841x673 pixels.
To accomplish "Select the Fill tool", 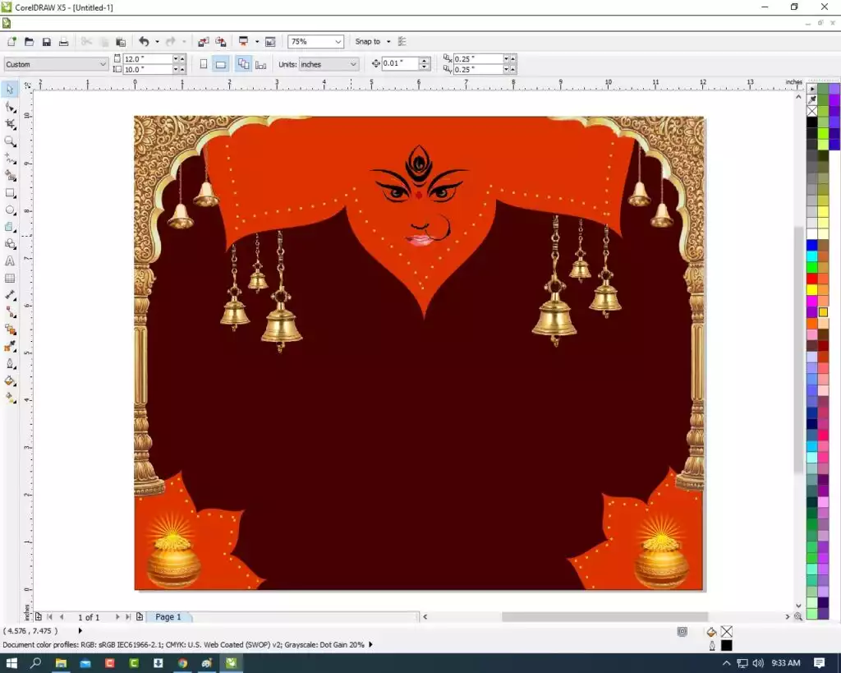I will [10, 381].
